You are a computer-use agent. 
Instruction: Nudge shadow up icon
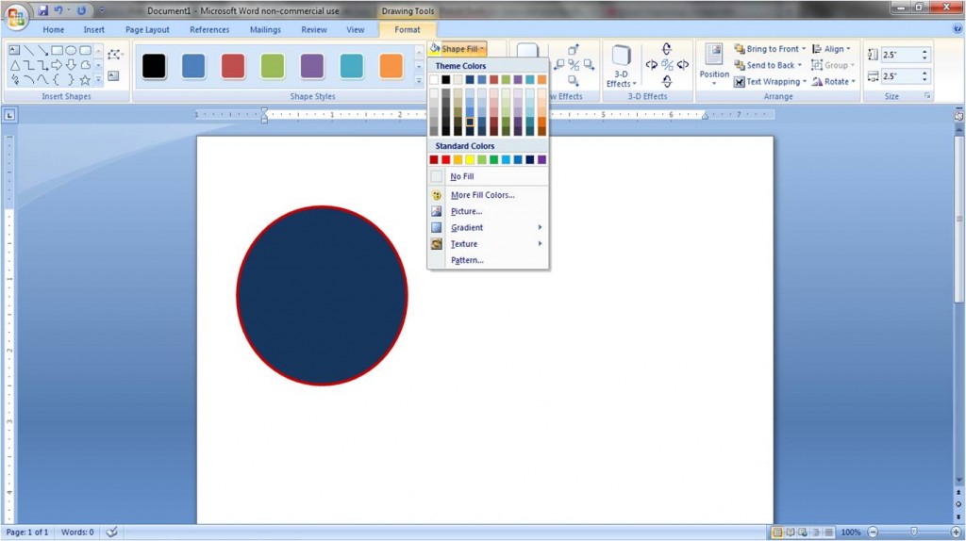574,49
